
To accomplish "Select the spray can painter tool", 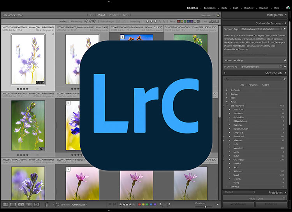I will [x=46, y=204].
